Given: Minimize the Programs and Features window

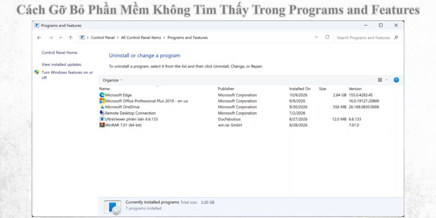Looking at the screenshot, I should [x=366, y=25].
